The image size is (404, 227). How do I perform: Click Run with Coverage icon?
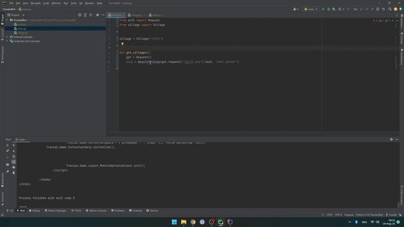[x=334, y=9]
